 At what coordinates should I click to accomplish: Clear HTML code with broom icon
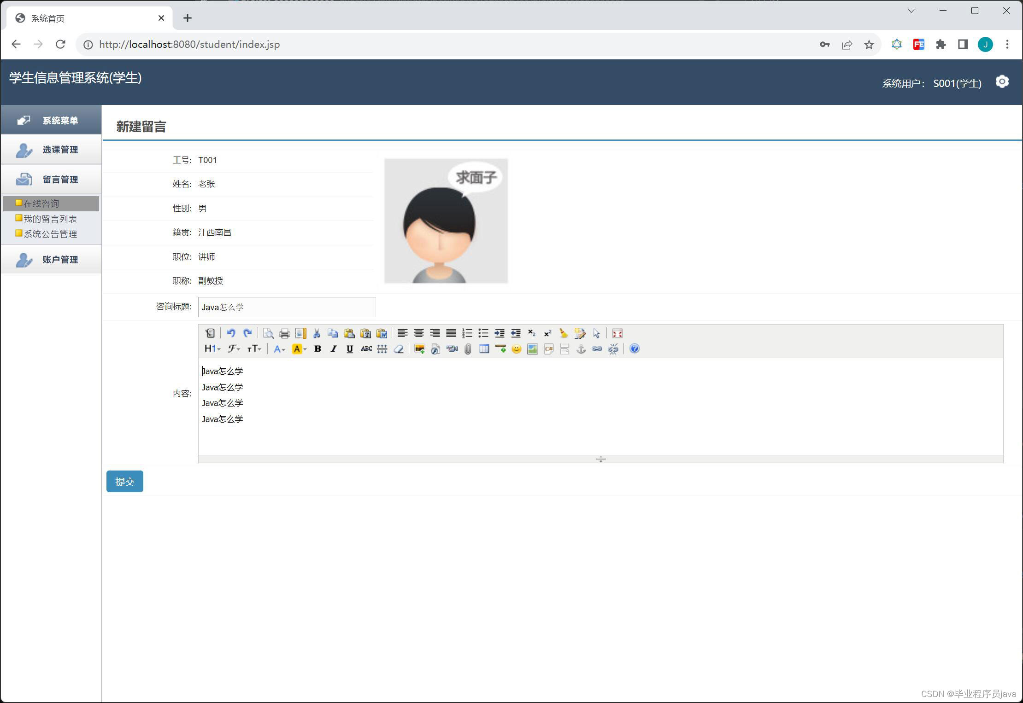(564, 333)
